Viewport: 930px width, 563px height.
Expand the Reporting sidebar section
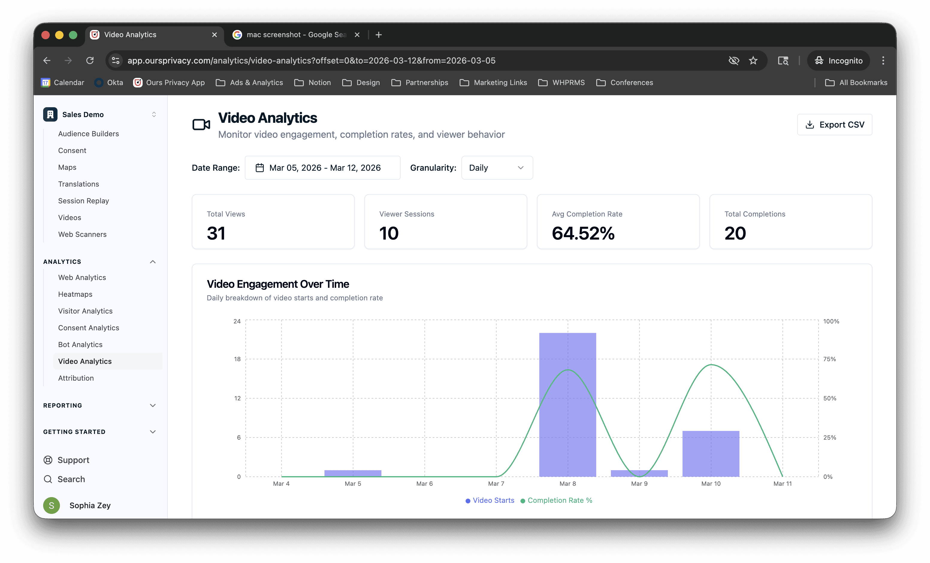pos(153,406)
